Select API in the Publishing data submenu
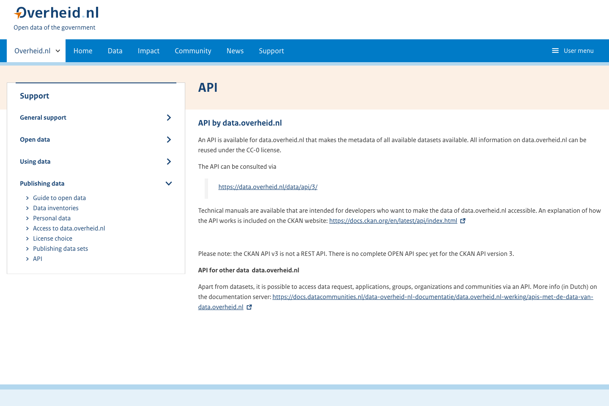Viewport: 609px width, 406px height. pos(38,259)
